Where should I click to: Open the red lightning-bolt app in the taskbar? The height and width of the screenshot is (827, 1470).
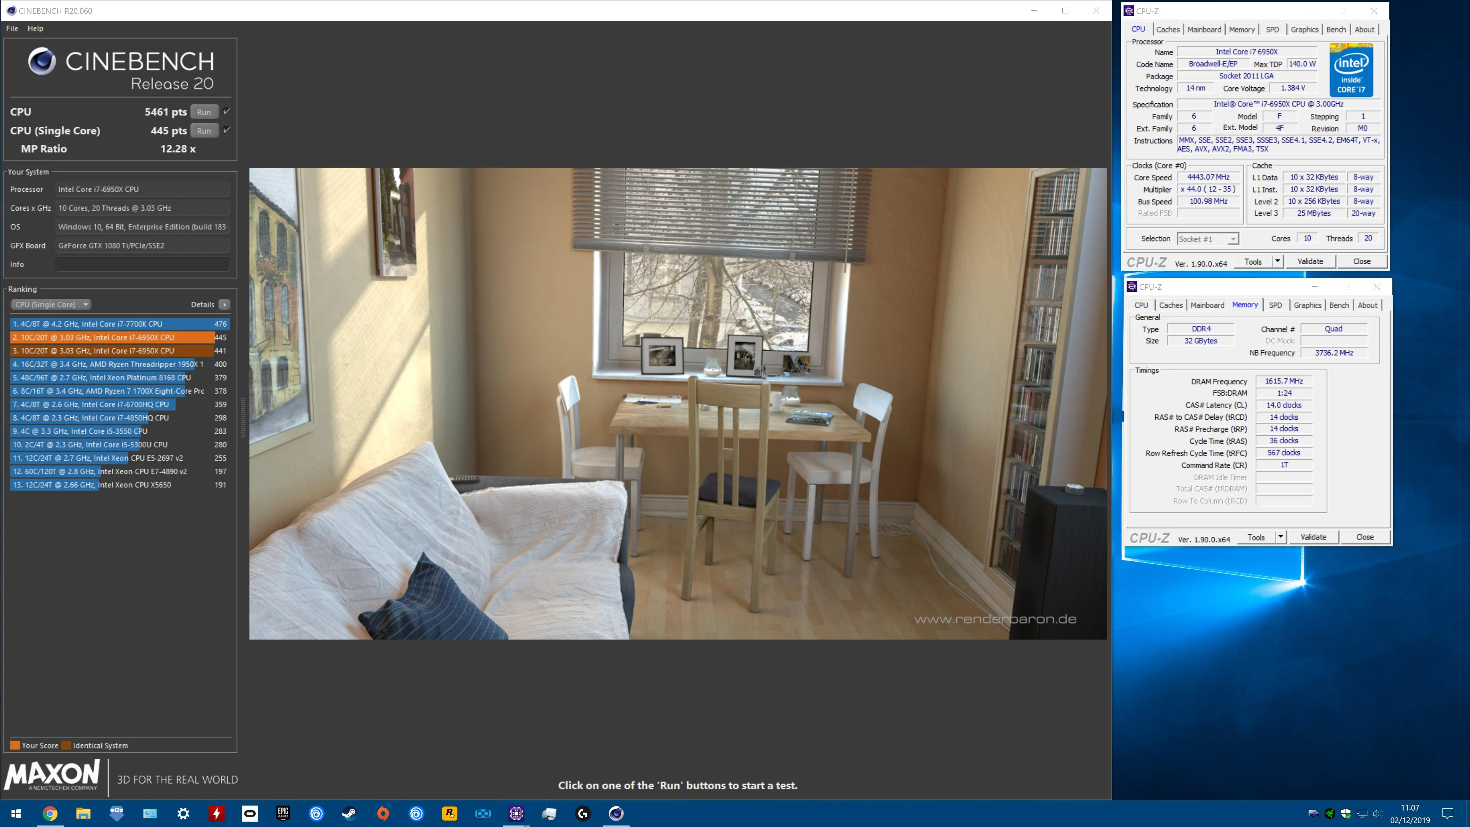pos(216,813)
